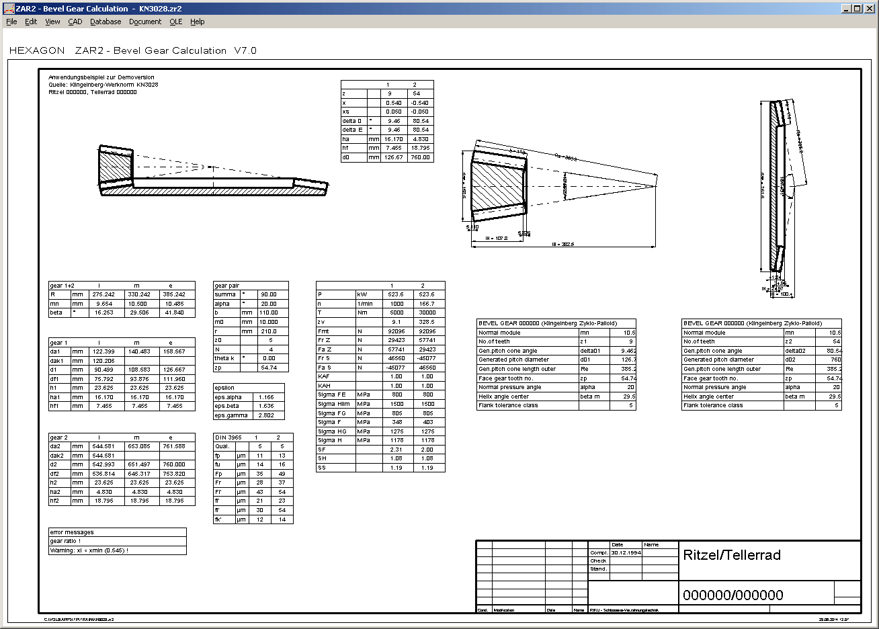
Task: Close the ZAR2 Bevel Gear Calculation window
Action: coord(869,8)
